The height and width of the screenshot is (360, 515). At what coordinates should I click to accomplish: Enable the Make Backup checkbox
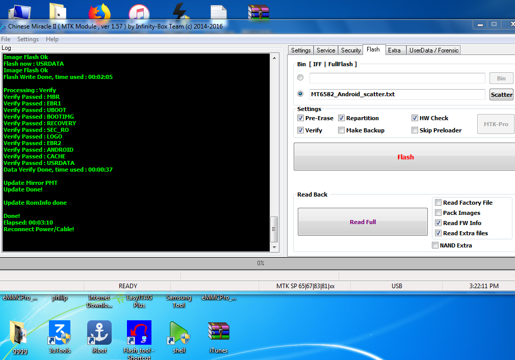(x=341, y=130)
